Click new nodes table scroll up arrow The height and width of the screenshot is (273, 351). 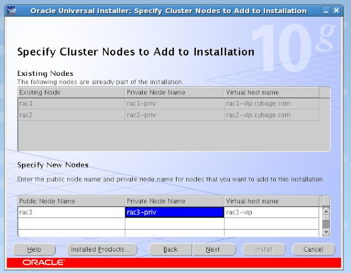coord(326,211)
